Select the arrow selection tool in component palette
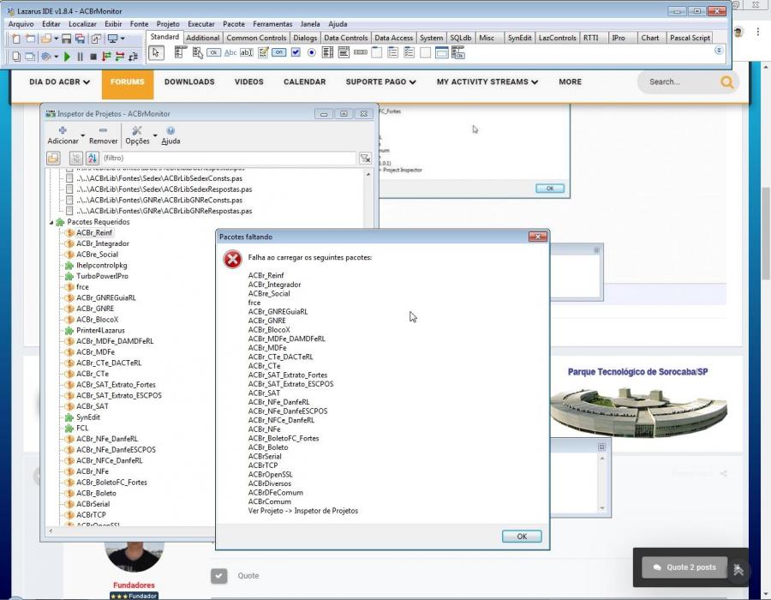 point(156,52)
